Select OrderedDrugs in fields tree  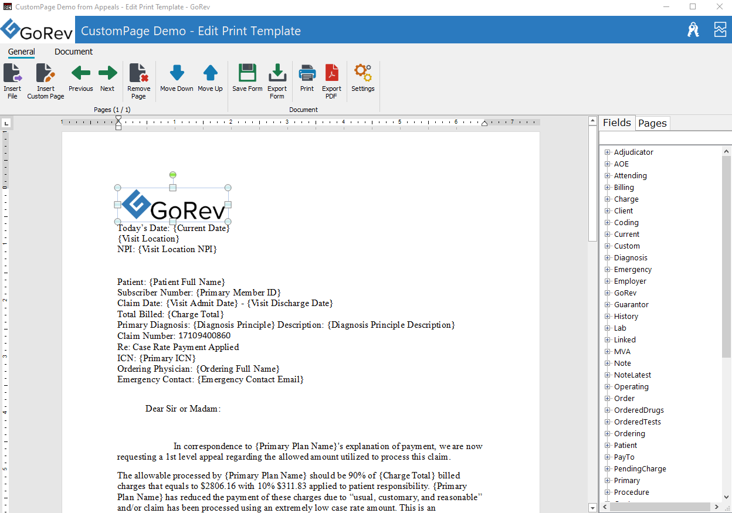[x=639, y=410]
